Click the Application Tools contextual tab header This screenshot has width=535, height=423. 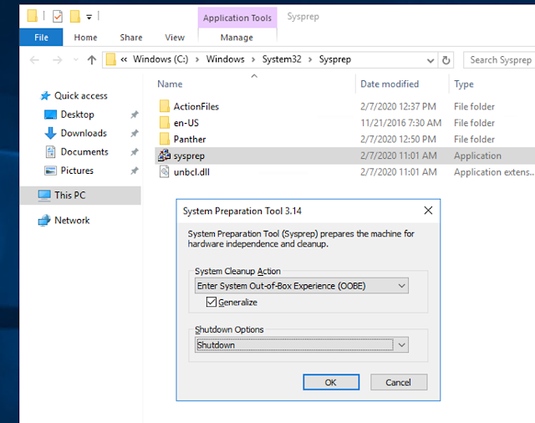(x=237, y=18)
